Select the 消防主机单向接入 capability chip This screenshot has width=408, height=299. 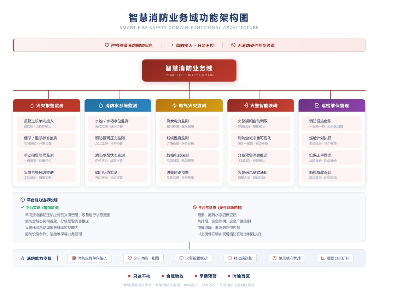point(90,258)
